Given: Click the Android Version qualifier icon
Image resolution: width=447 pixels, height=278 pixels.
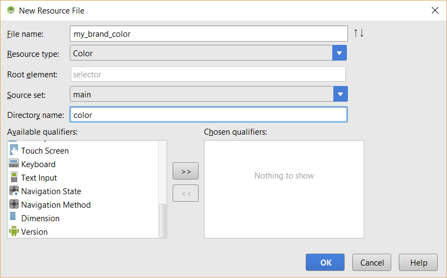Looking at the screenshot, I should tap(14, 231).
